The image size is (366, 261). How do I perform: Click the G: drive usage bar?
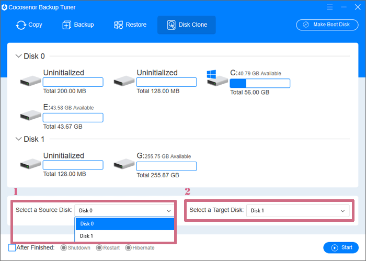(x=166, y=166)
